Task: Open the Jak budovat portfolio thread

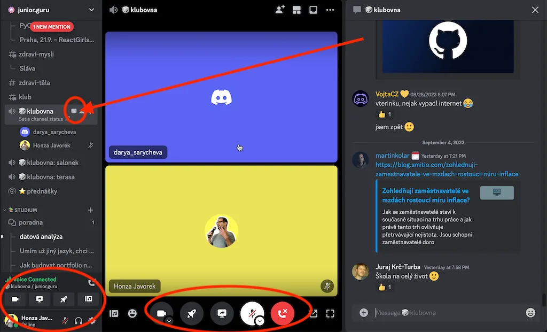Action: (x=56, y=265)
